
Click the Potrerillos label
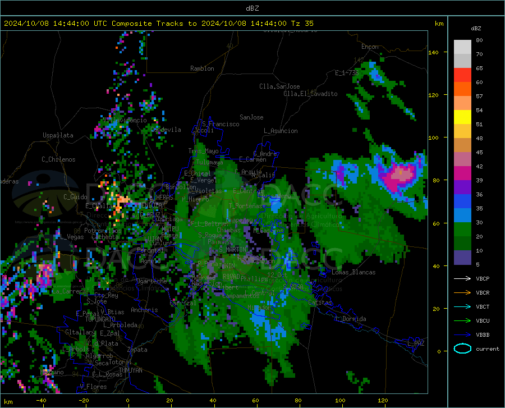103,231
